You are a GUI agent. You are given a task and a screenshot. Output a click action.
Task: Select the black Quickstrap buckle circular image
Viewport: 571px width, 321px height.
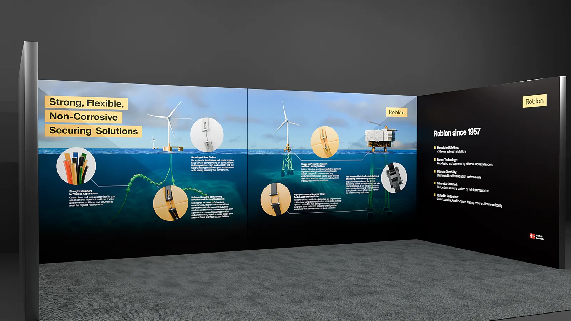pos(394,178)
